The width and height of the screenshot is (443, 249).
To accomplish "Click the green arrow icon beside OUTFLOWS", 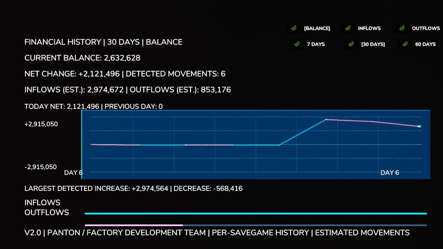I will 402,28.
